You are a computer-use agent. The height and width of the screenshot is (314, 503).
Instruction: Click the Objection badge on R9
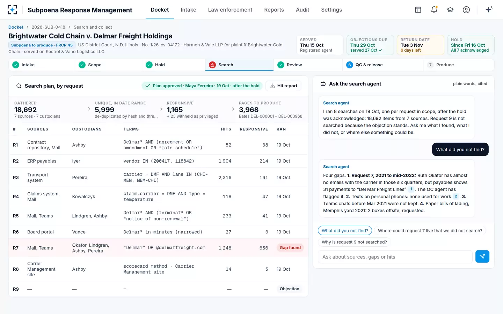(x=290, y=289)
